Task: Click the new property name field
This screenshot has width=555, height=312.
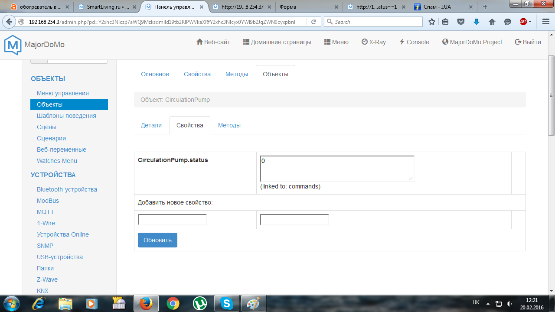Action: tap(172, 220)
